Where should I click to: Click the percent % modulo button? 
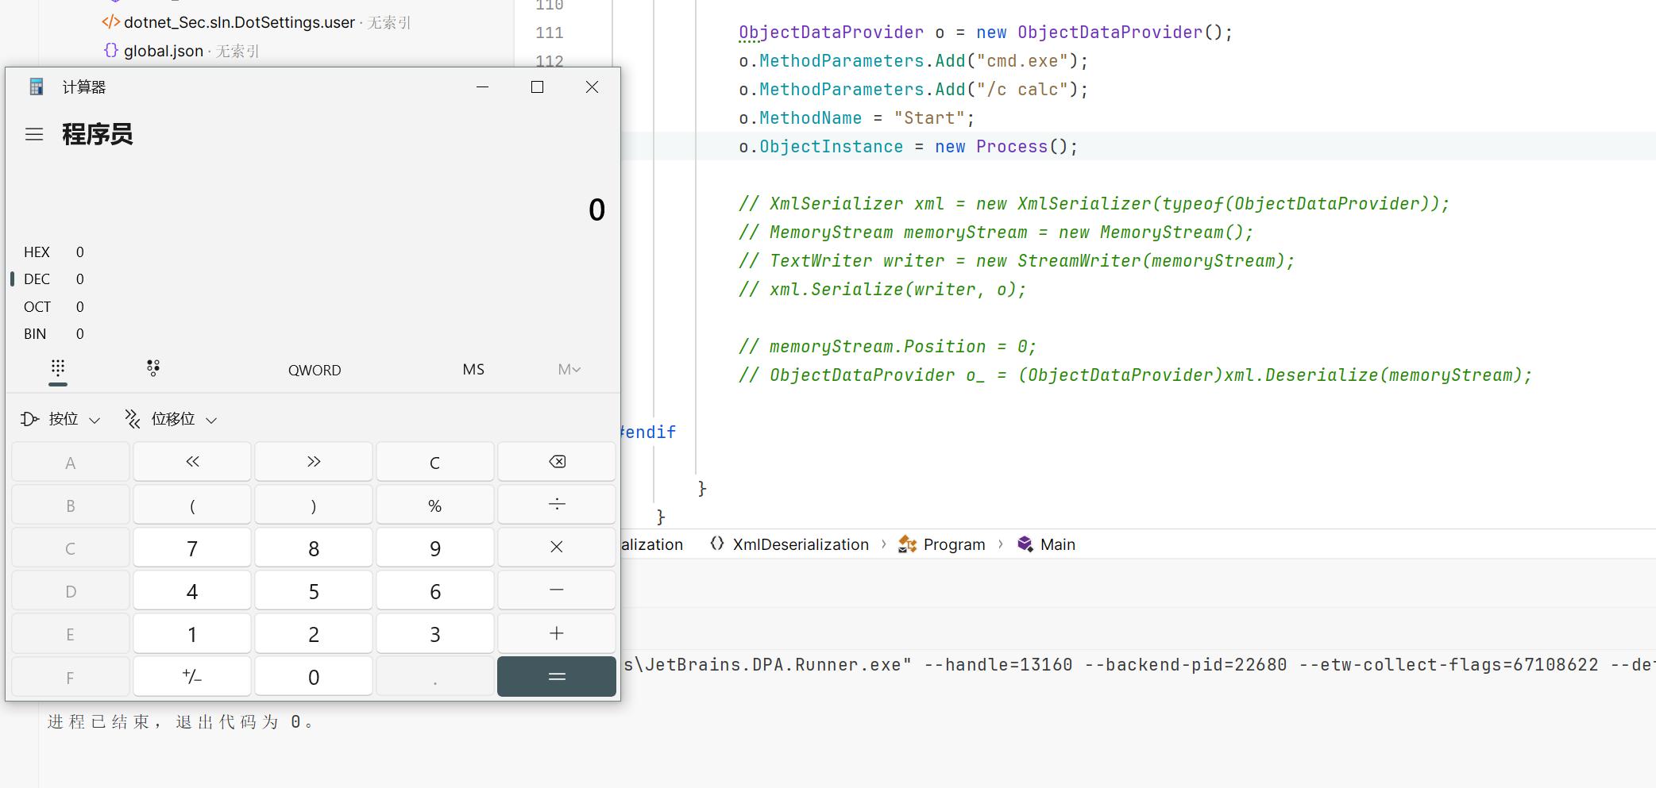435,505
